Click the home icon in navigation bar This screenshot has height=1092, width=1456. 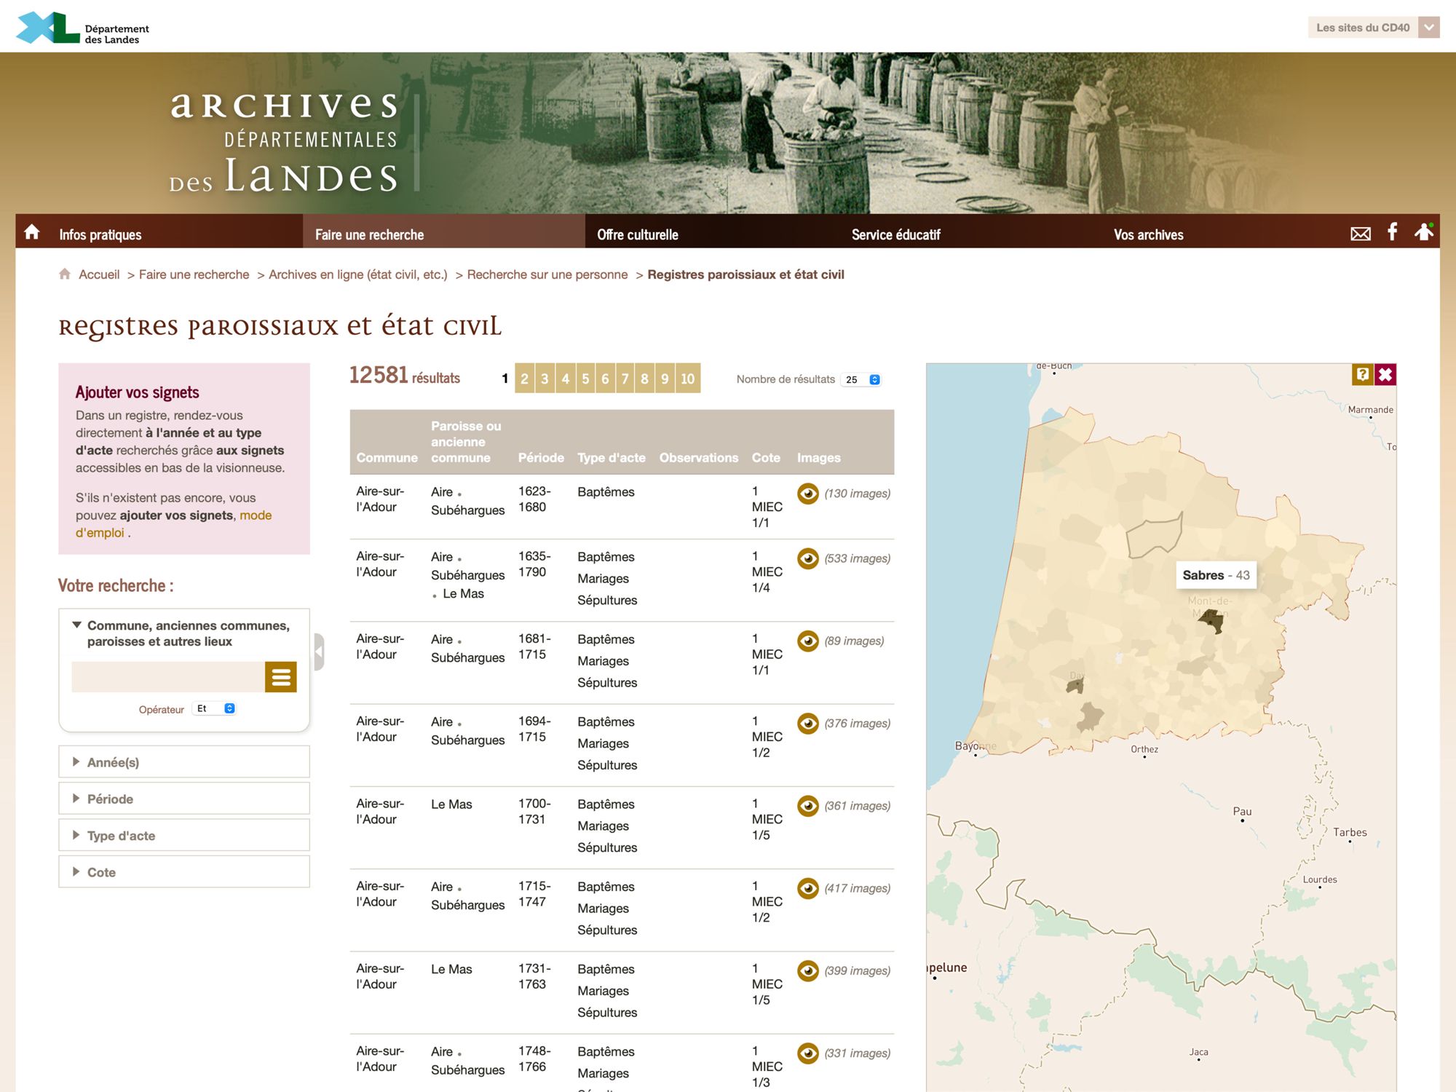tap(32, 233)
